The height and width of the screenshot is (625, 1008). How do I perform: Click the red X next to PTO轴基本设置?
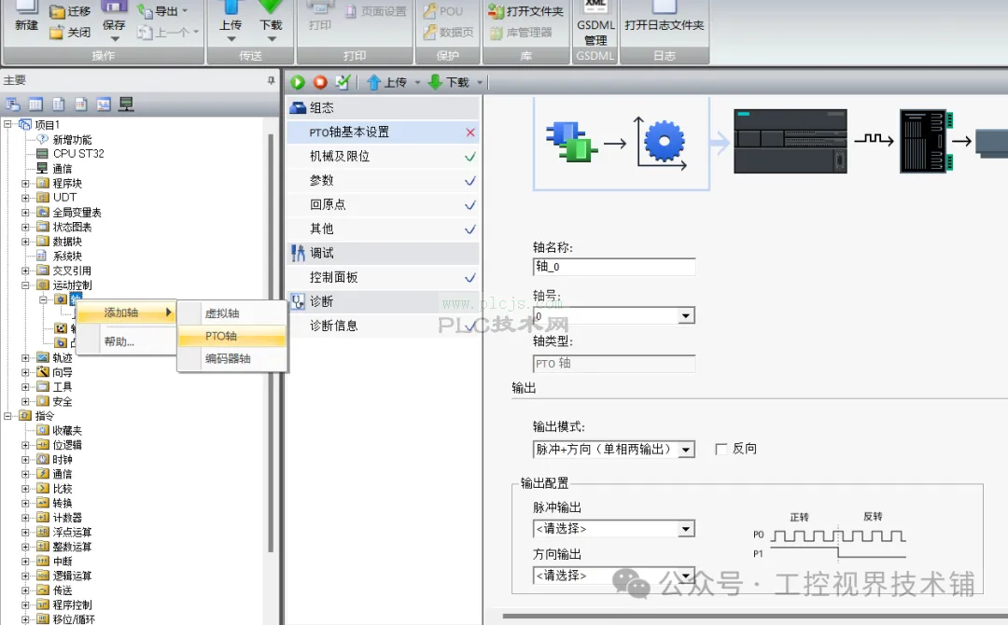pyautogui.click(x=469, y=132)
